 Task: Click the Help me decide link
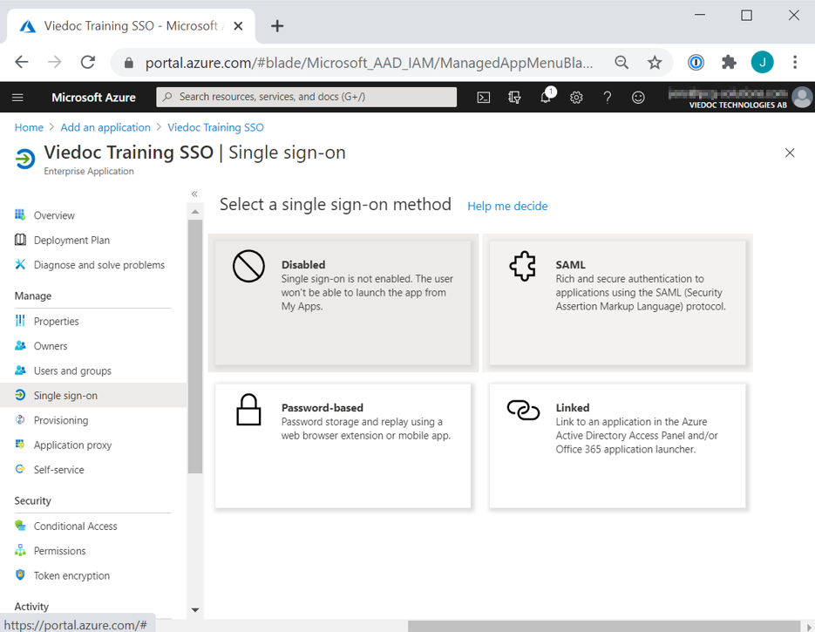[x=507, y=207]
